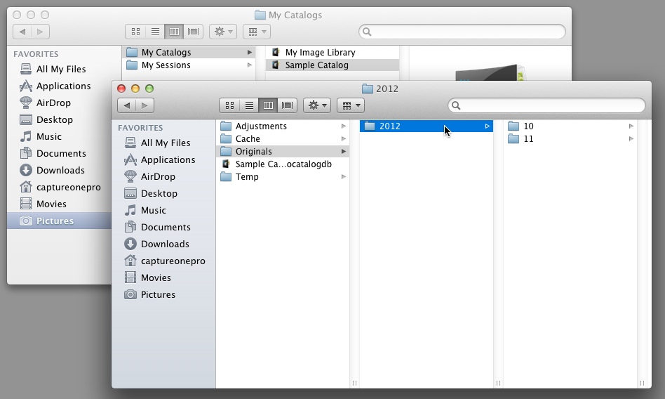Click the My Catalogs window title

pos(295,15)
